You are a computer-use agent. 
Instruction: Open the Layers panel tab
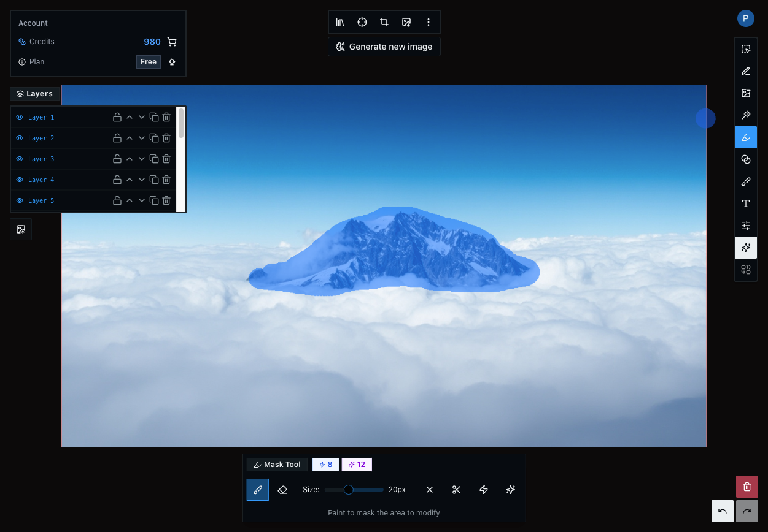[x=35, y=94]
